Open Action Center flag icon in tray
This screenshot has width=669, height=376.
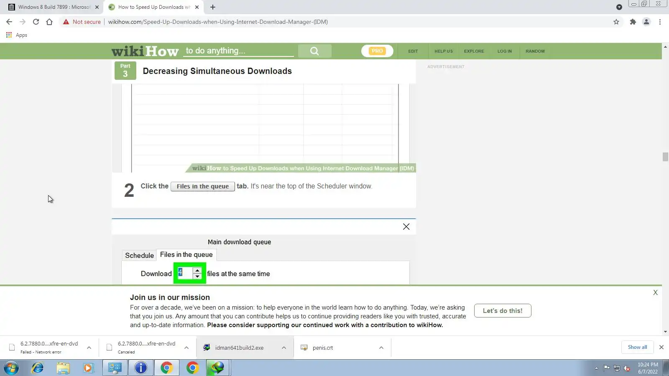tap(606, 368)
